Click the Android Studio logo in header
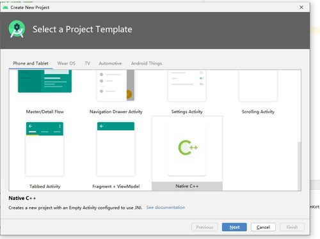The width and height of the screenshot is (320, 239). coord(17,29)
